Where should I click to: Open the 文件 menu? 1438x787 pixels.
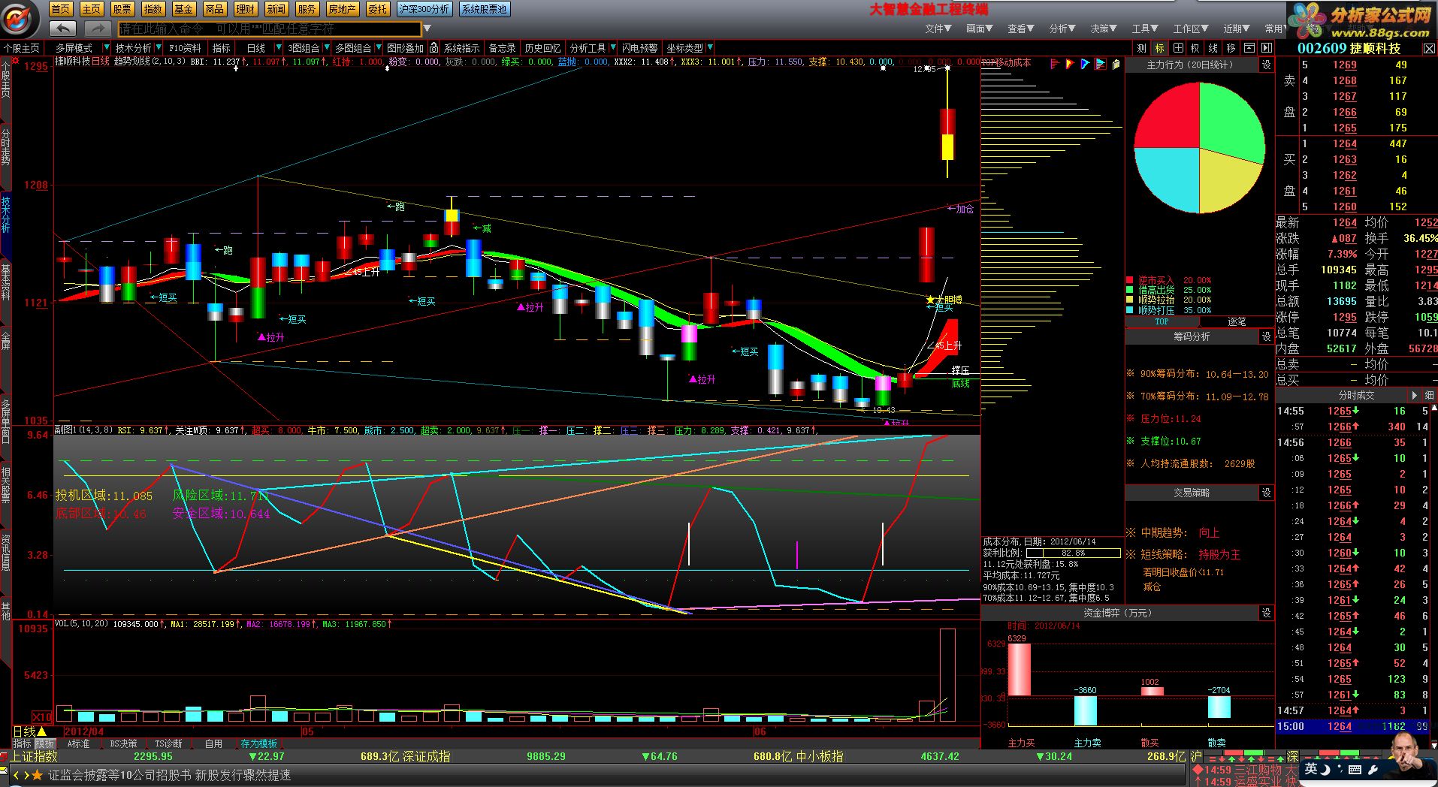pyautogui.click(x=938, y=29)
